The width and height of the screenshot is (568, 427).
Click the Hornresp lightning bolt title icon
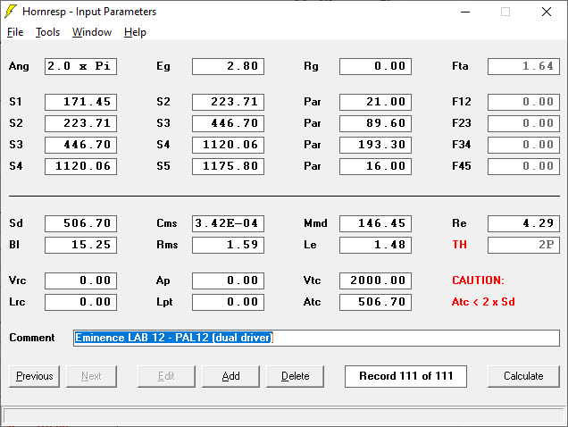[11, 12]
